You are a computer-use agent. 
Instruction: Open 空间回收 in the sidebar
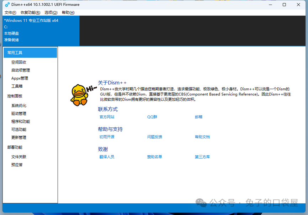pos(19,62)
